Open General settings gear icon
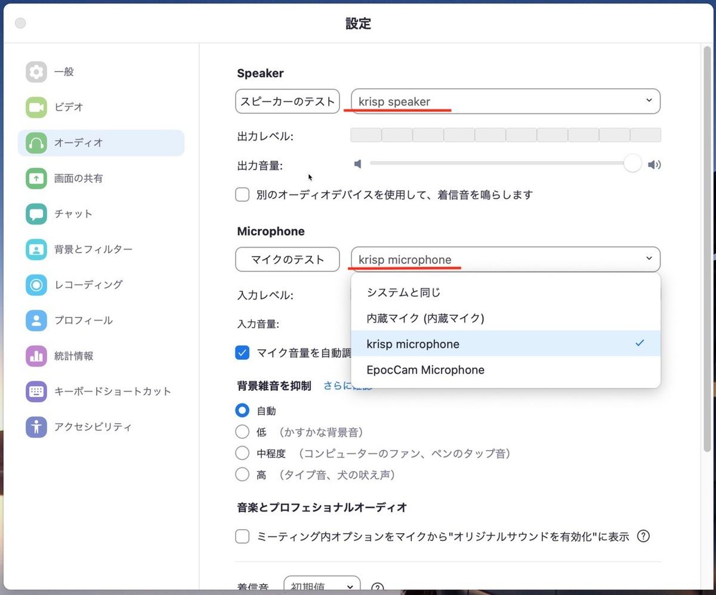Viewport: 716px width, 595px height. pos(36,72)
